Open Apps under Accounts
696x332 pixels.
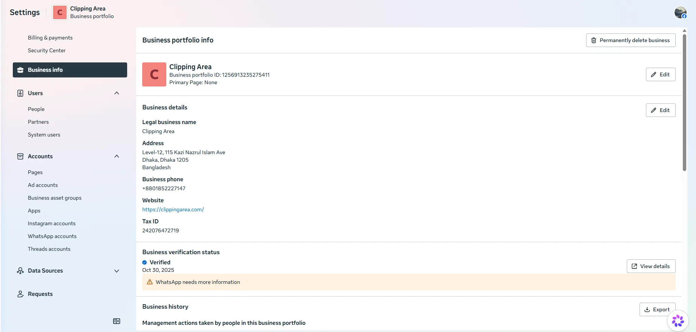tap(34, 211)
